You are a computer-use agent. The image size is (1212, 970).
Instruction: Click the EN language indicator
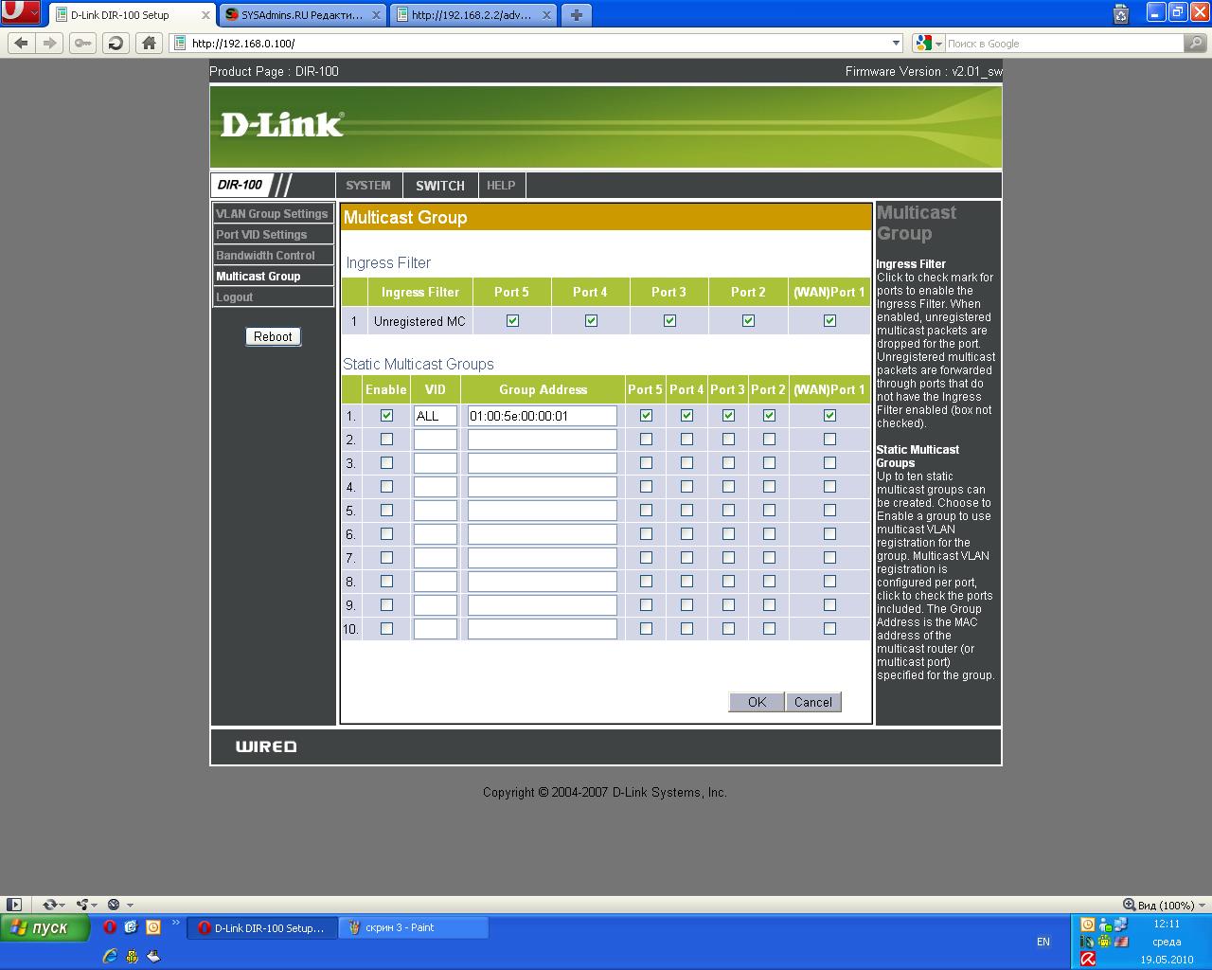(x=1043, y=942)
